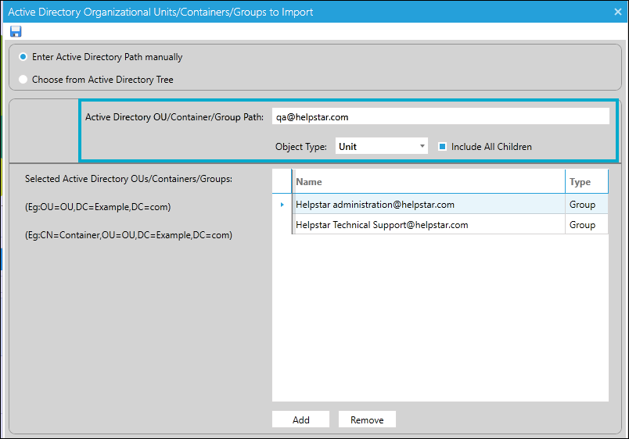Select Enter Active Directory Path manually
The width and height of the screenshot is (629, 439).
[23, 57]
